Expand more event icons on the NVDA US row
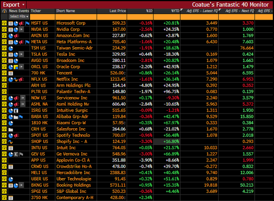The width and height of the screenshot is (274, 201). click(21, 29)
